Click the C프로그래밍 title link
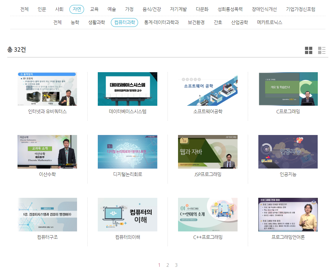The height and width of the screenshot is (270, 333). click(288, 111)
